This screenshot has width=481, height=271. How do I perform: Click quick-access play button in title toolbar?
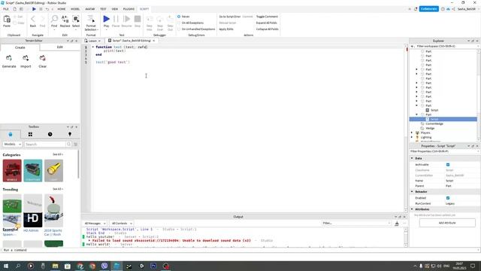[x=34, y=9]
